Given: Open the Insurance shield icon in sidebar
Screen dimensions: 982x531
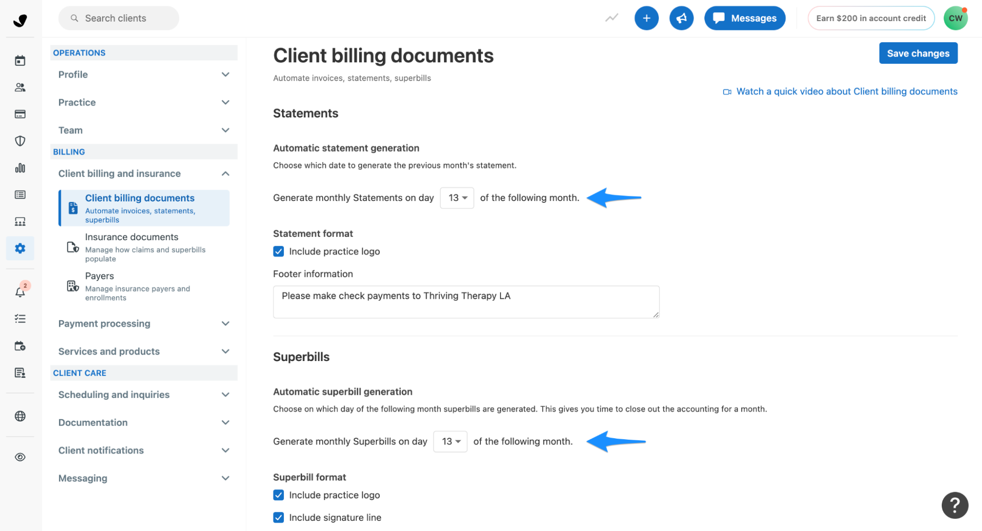Looking at the screenshot, I should 20,141.
